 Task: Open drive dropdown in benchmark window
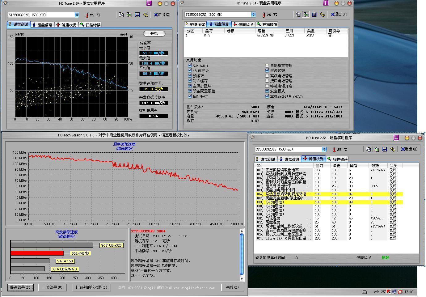coord(77,15)
